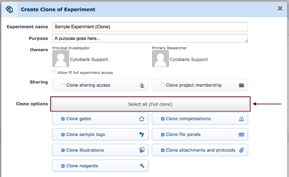
Task: Uncheck the Clone reagents checkbox
Action: point(63,166)
